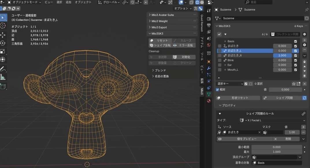Screen dimensions: 310x168
Task: Select the Select Box tool in toolbar
Action: (x=3, y=18)
